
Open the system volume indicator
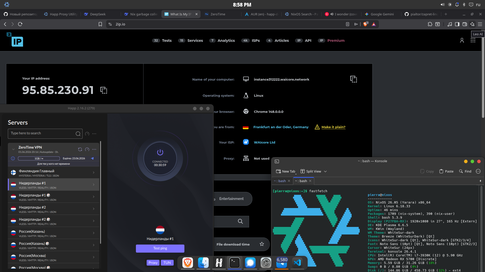(443, 5)
